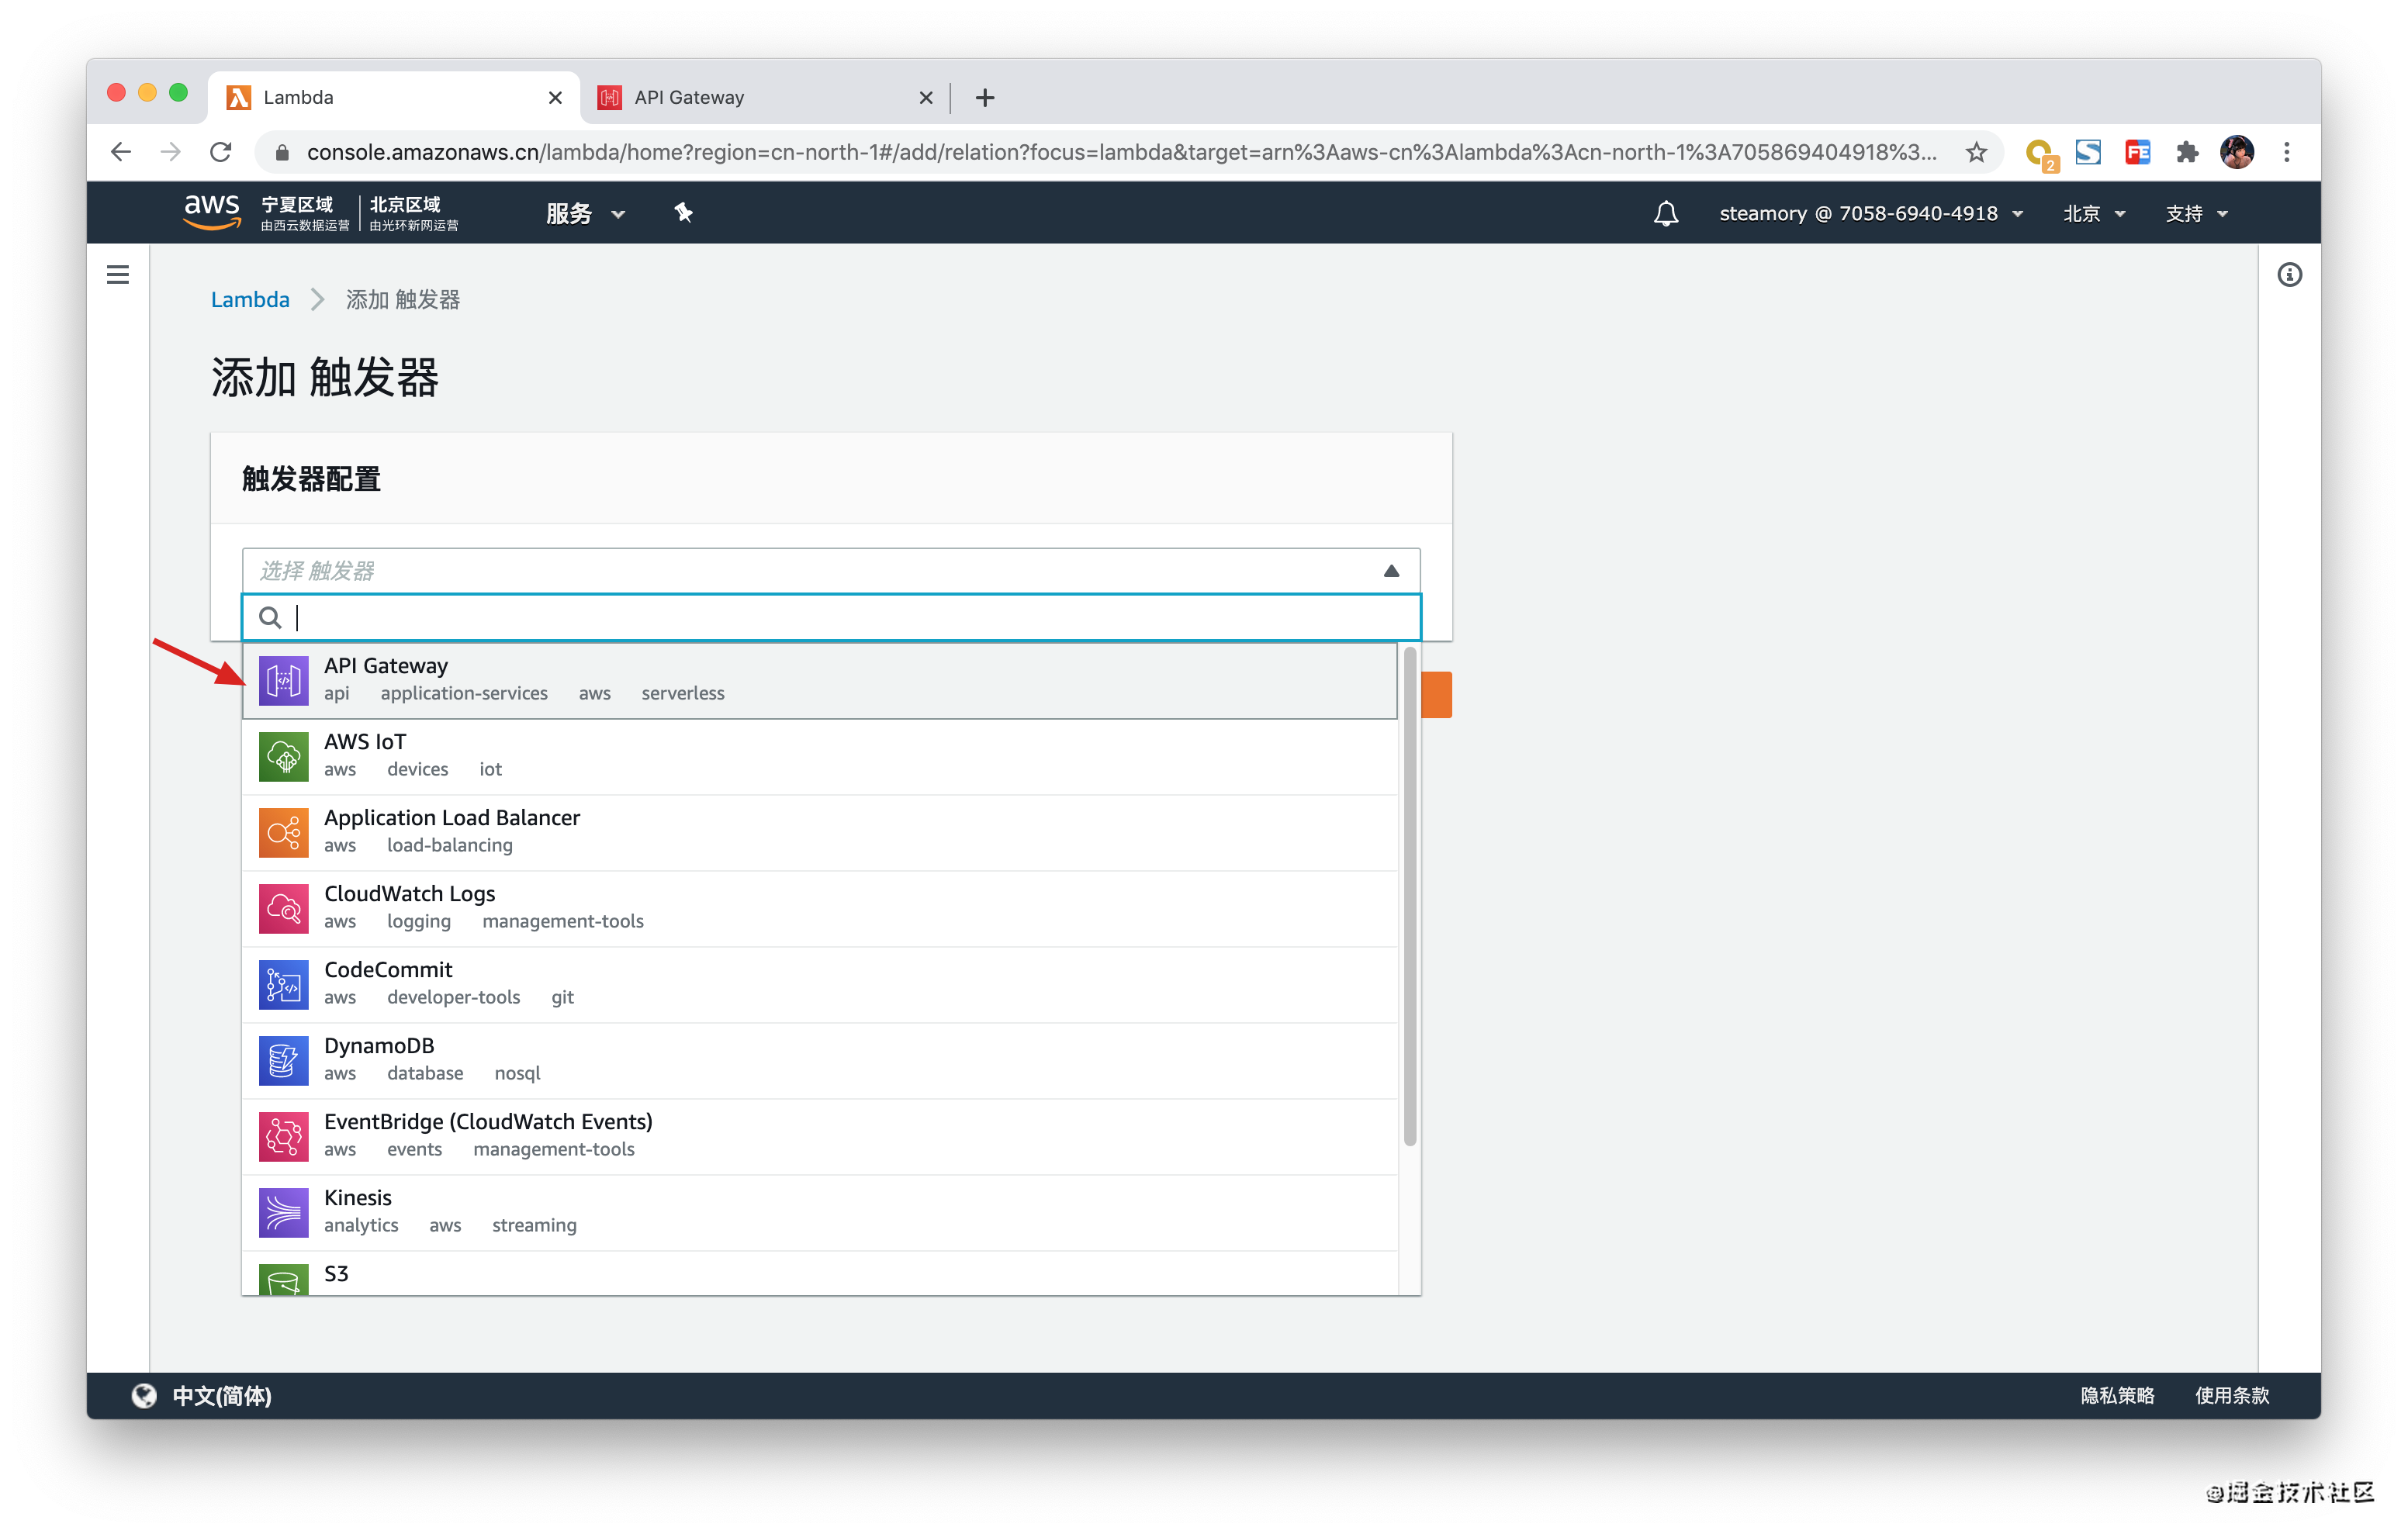Open the info panel icon
2408x1534 pixels.
(2289, 274)
